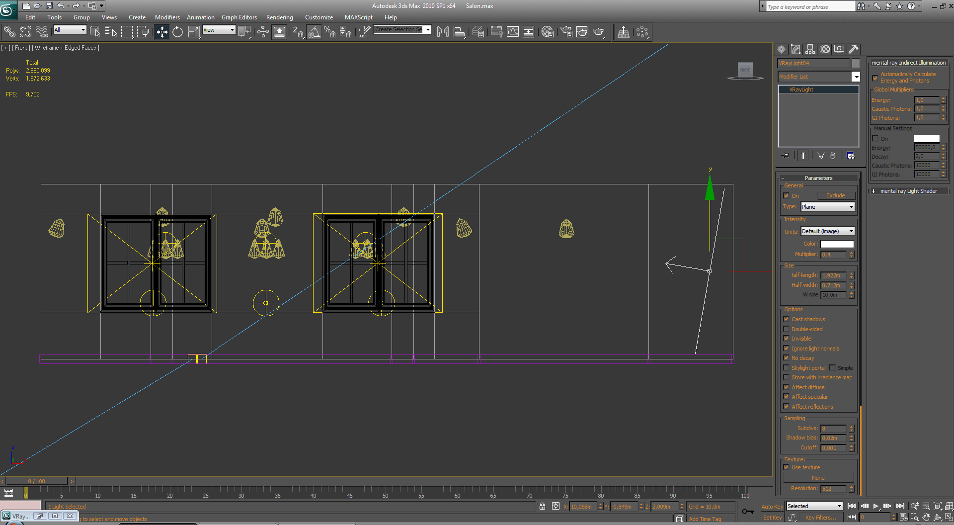Open the Modifier List dropdown
Screen dimensions: 954x525
pyautogui.click(x=819, y=77)
